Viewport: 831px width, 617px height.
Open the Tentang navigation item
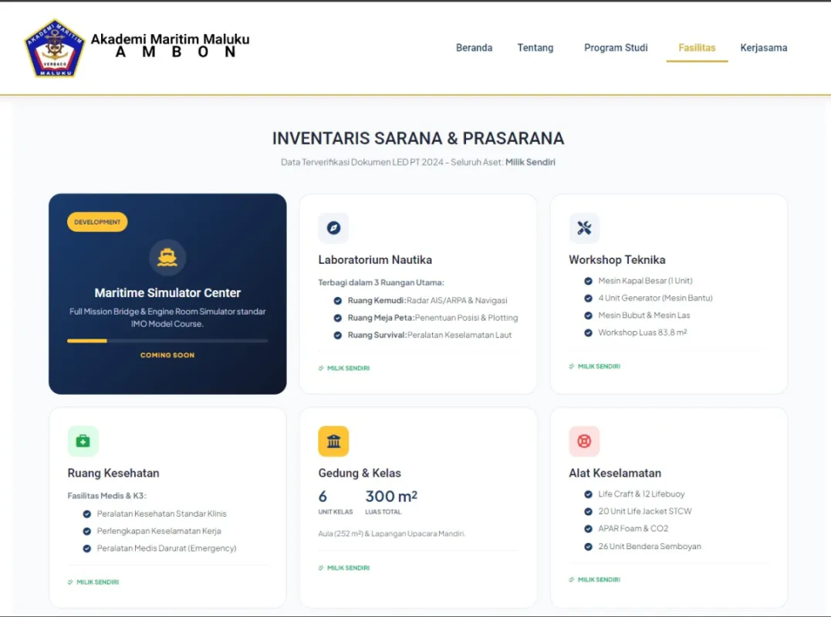click(535, 48)
